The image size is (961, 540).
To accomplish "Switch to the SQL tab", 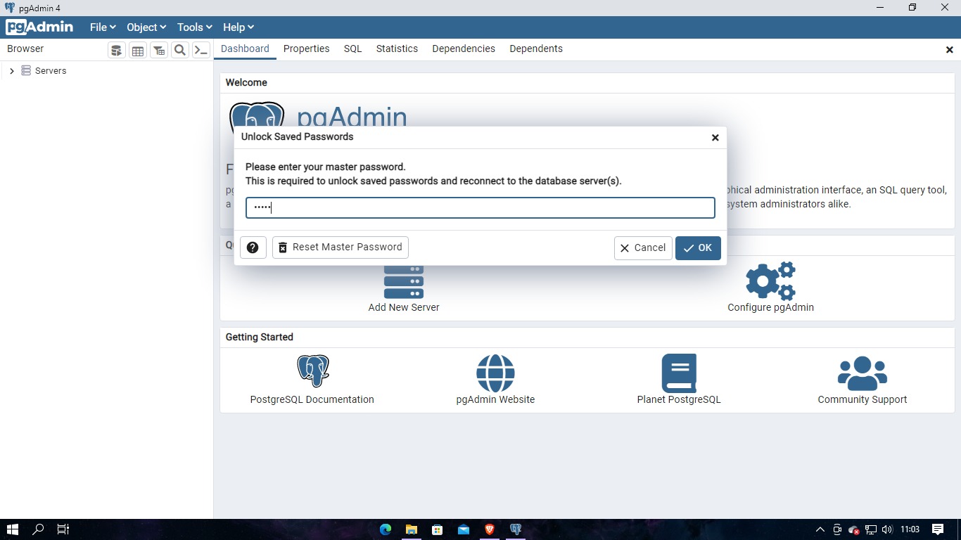I will tap(353, 49).
